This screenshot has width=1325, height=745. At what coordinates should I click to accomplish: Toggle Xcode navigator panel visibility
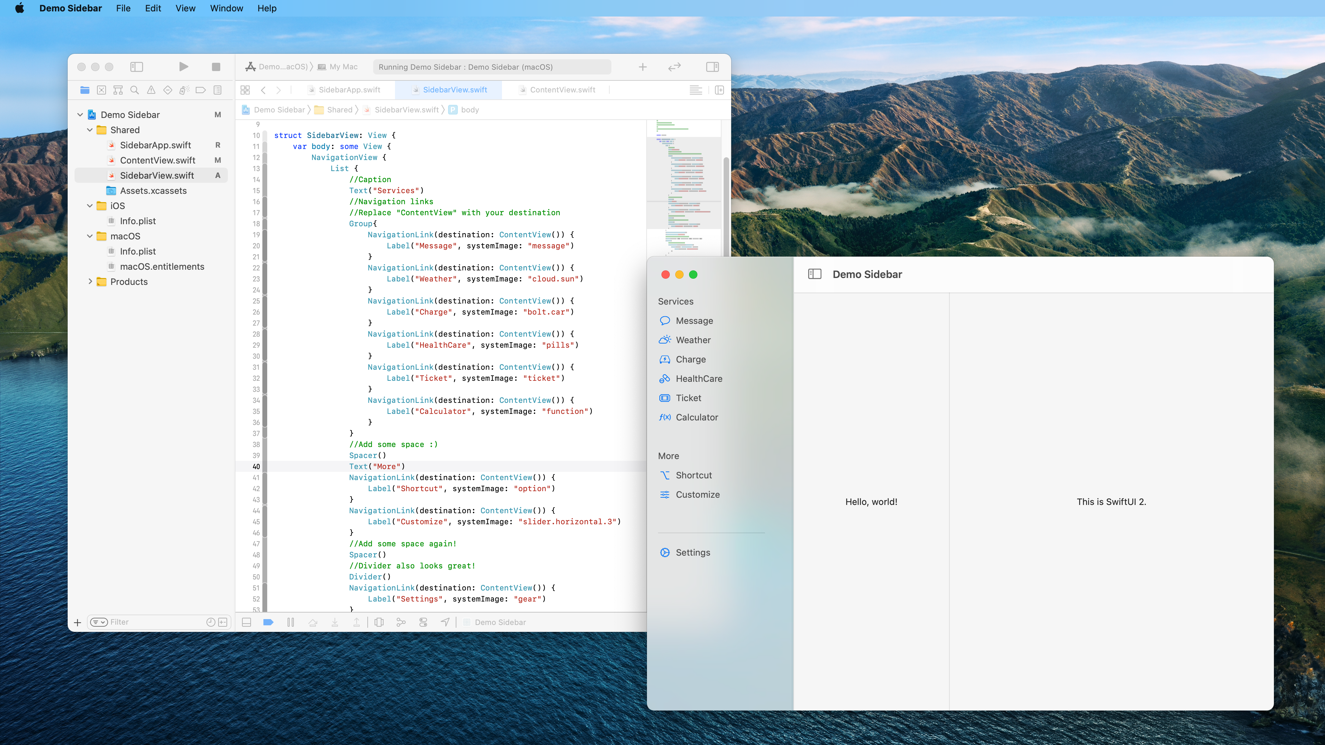click(x=136, y=67)
